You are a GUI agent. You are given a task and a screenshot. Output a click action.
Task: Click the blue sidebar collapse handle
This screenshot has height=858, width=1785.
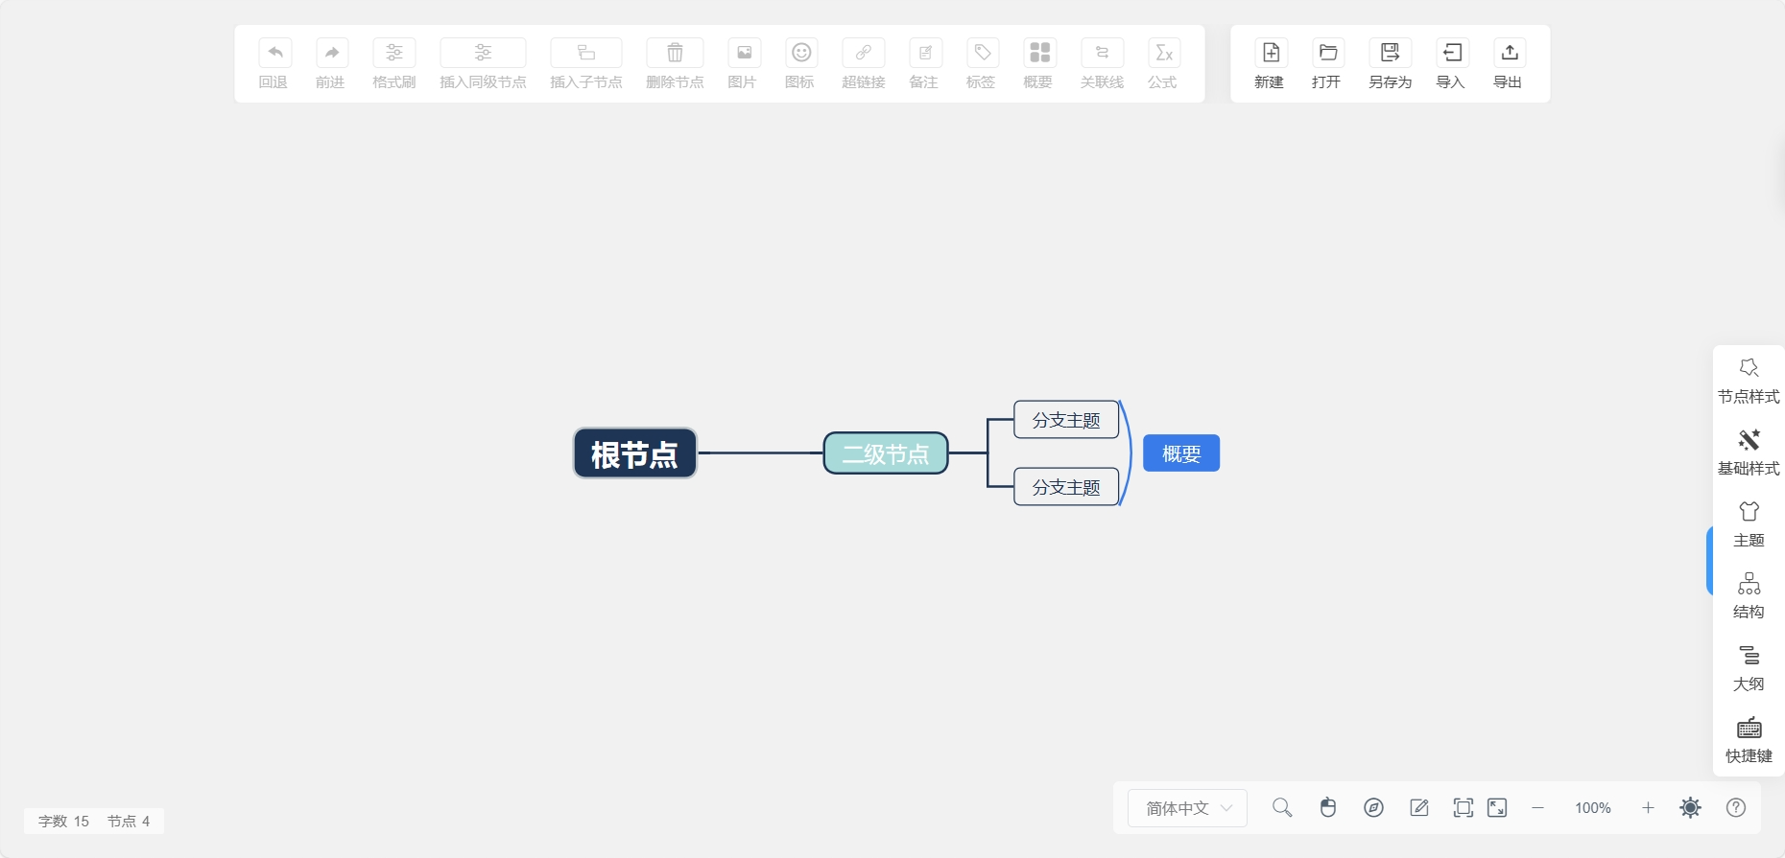click(x=1709, y=561)
